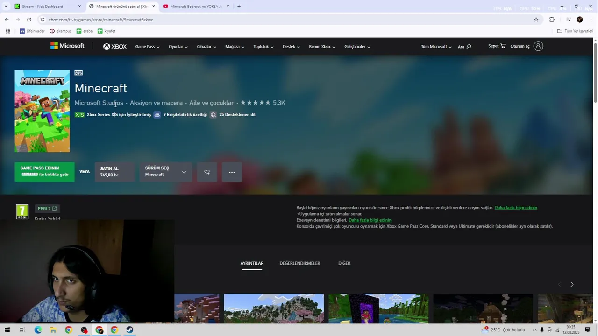Open the Sepet shopping cart
The width and height of the screenshot is (598, 336).
click(497, 46)
